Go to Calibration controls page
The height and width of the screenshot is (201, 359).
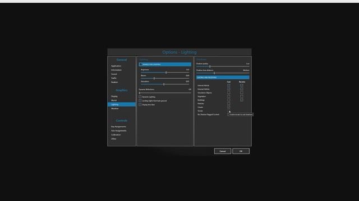[x=116, y=135]
